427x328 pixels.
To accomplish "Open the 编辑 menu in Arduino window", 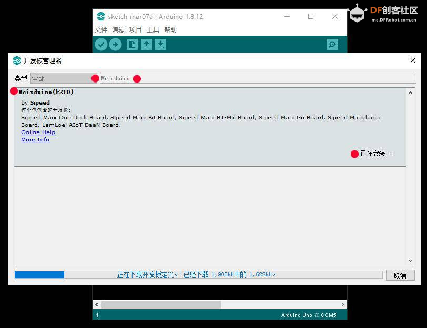I will [118, 29].
